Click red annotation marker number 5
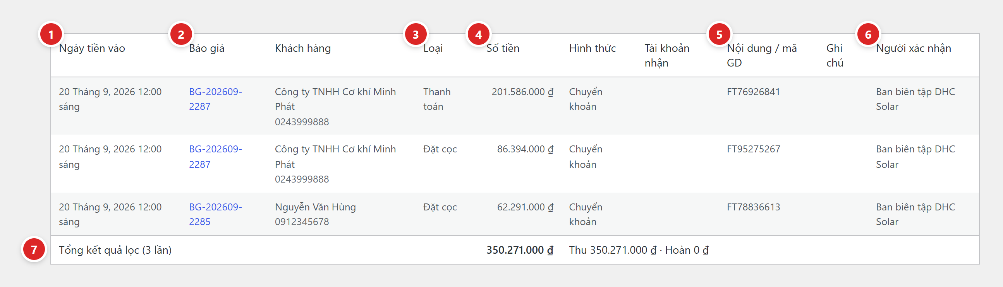 point(719,34)
